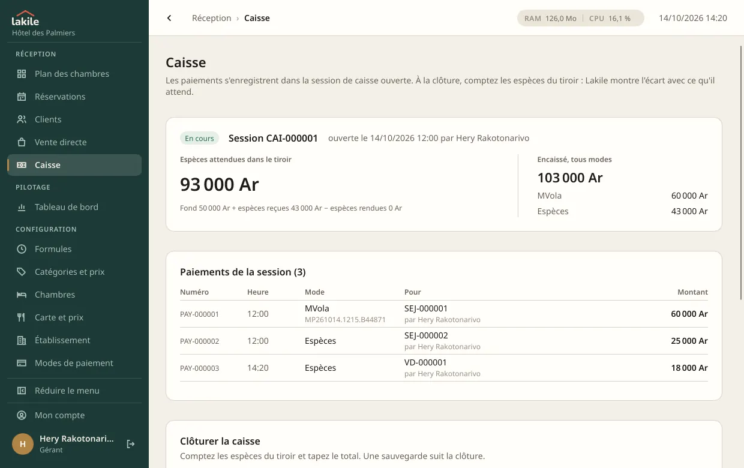
Task: Click the Mon compte user icon
Action: point(22,415)
